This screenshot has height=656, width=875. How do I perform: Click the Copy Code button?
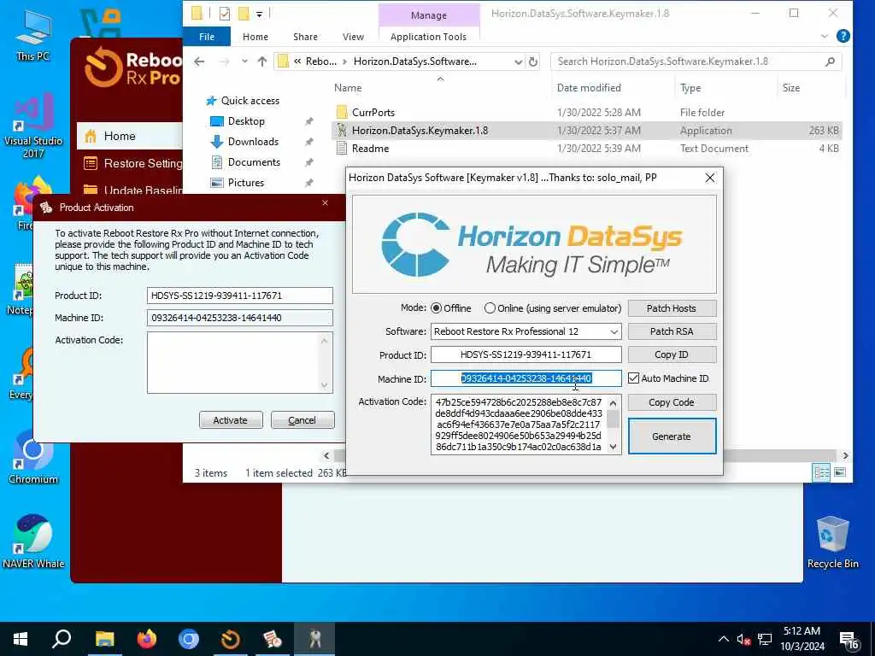coord(672,402)
